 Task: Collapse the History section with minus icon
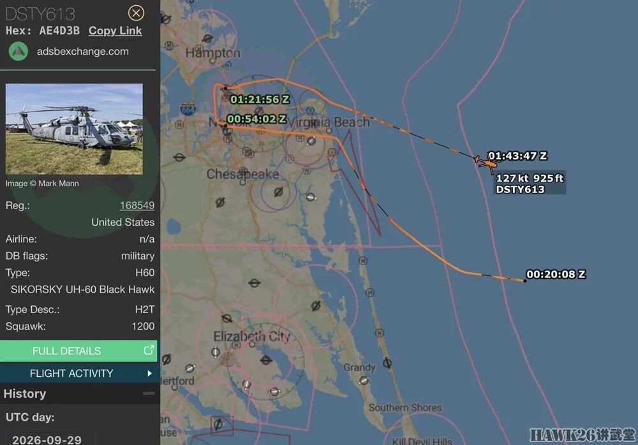click(x=149, y=393)
